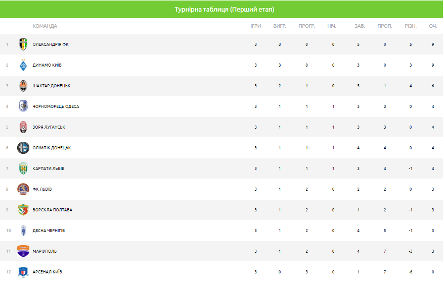Screen dimensions: 444x285
Task: Click the КОМАНДА column header
Action: click(45, 26)
